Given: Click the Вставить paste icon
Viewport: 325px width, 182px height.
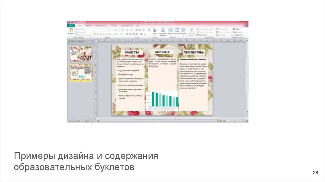Looking at the screenshot, I should [71, 30].
